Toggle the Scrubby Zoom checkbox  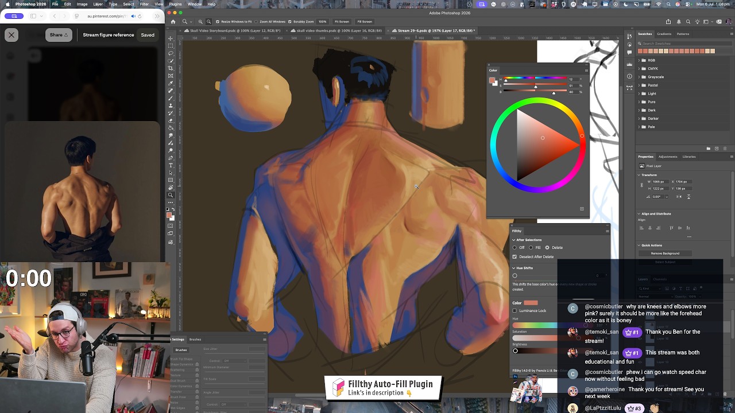coord(291,22)
